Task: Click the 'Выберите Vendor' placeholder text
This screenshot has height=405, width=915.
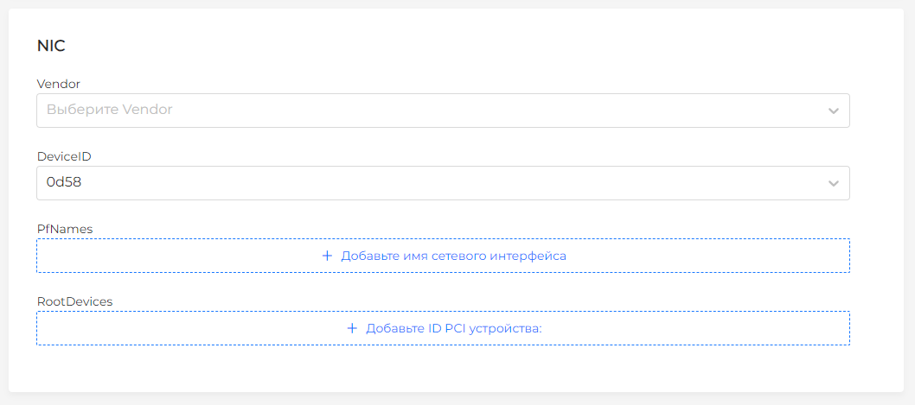Action: pyautogui.click(x=110, y=111)
